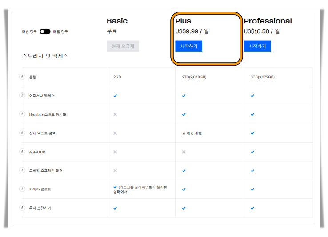Image resolution: width=328 pixels, height=237 pixels.
Task: Click the AutoOCR row label
Action: coord(37,152)
